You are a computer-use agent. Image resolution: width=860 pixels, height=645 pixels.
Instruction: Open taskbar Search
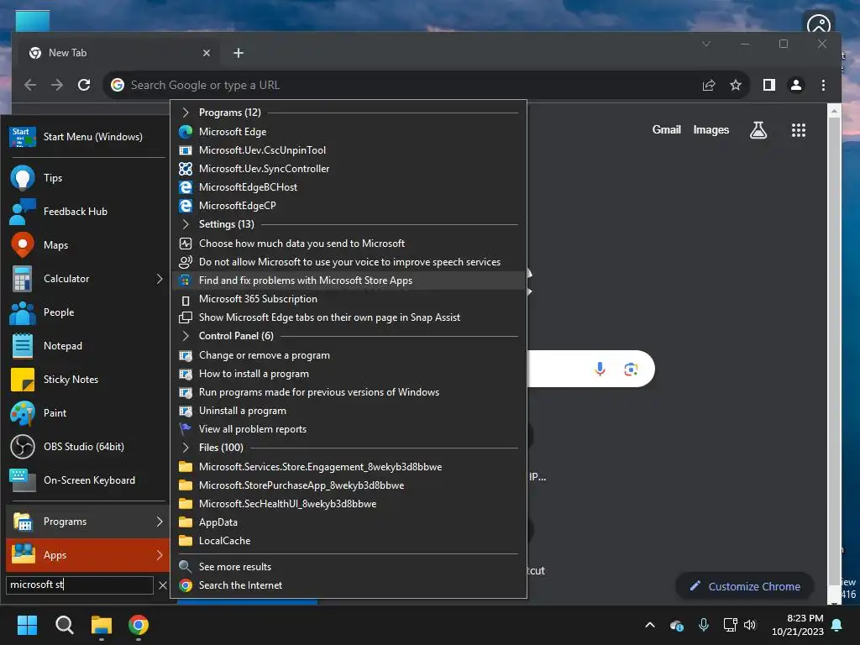click(x=64, y=625)
